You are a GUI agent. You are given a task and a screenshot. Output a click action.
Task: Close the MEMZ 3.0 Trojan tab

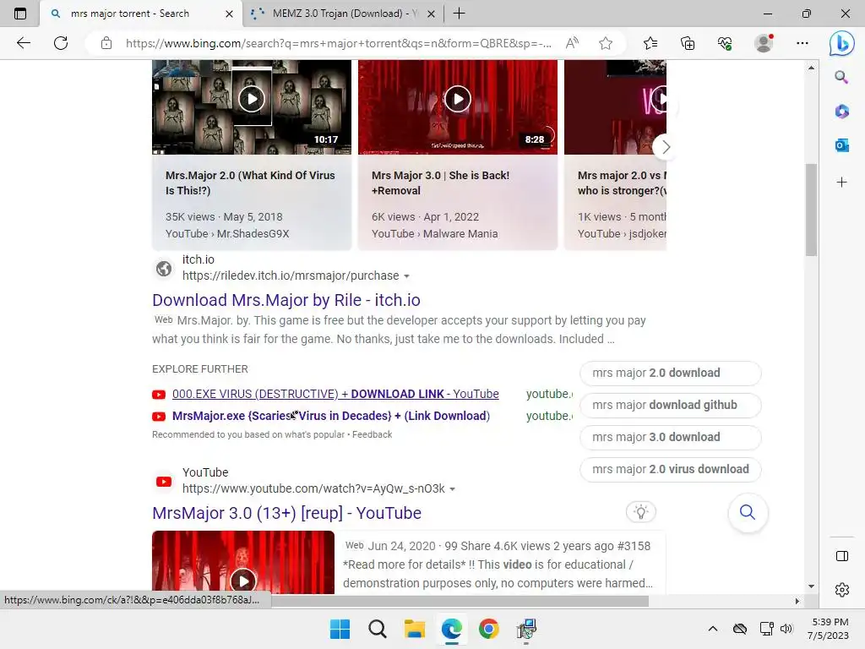click(432, 14)
